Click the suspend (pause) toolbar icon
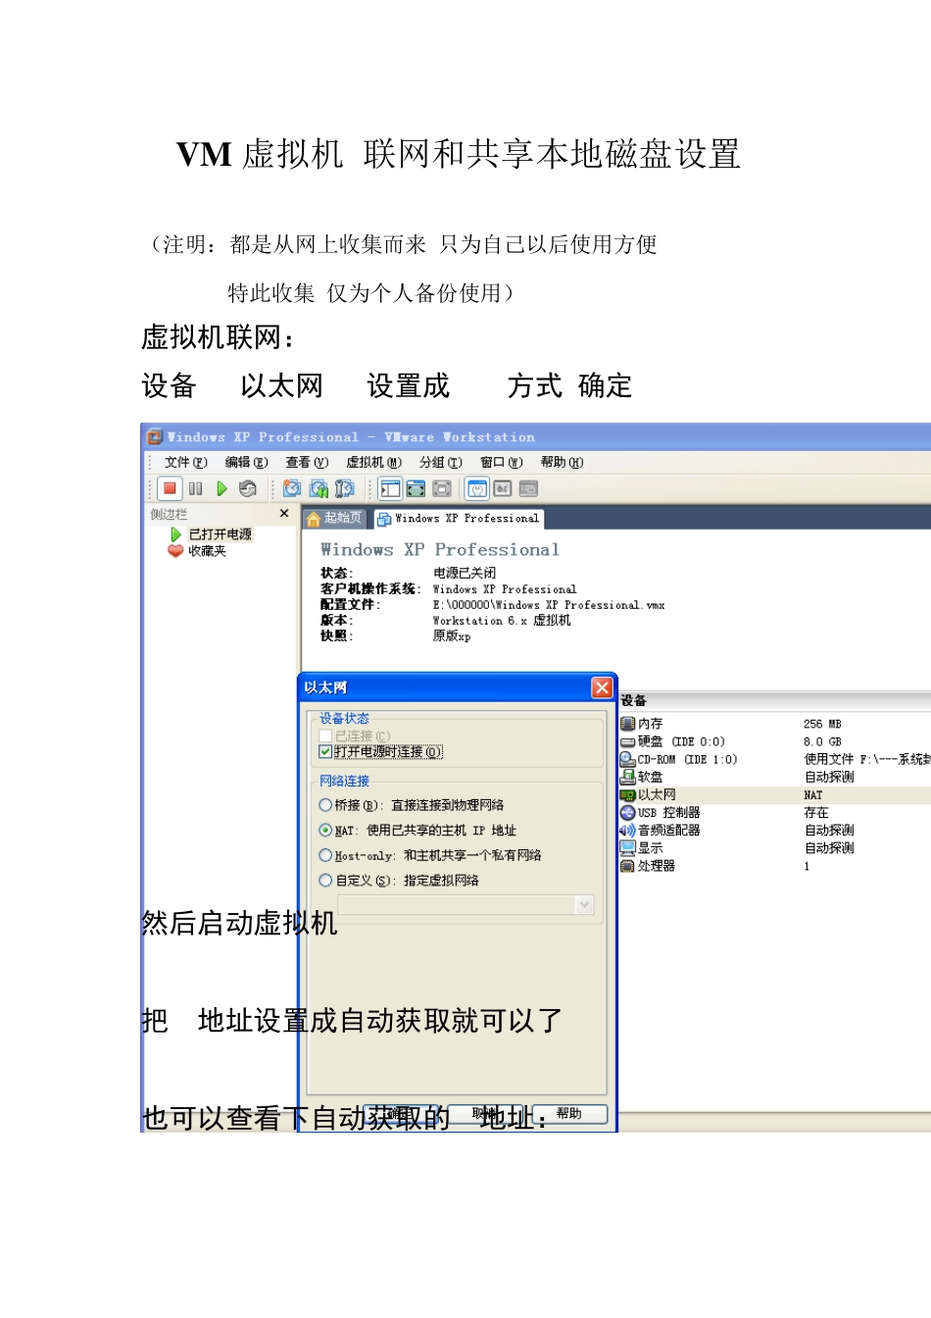Viewport: 931px width, 1318px height. click(x=196, y=488)
